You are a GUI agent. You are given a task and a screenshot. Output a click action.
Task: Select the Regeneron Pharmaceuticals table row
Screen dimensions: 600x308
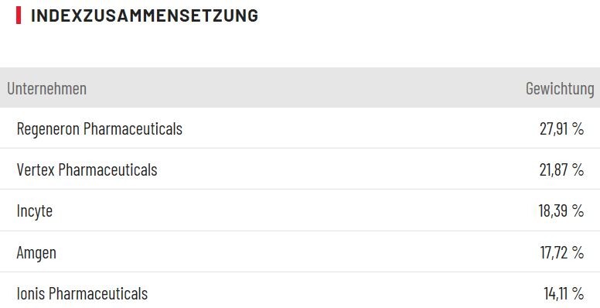tap(300, 128)
